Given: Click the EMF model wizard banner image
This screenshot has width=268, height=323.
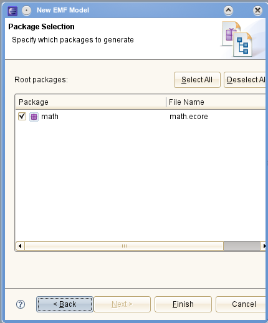Looking at the screenshot, I should click(237, 39).
